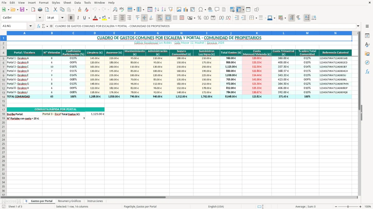Format as Percent icon
Viewport: 373px width, 209px height.
tap(199, 18)
